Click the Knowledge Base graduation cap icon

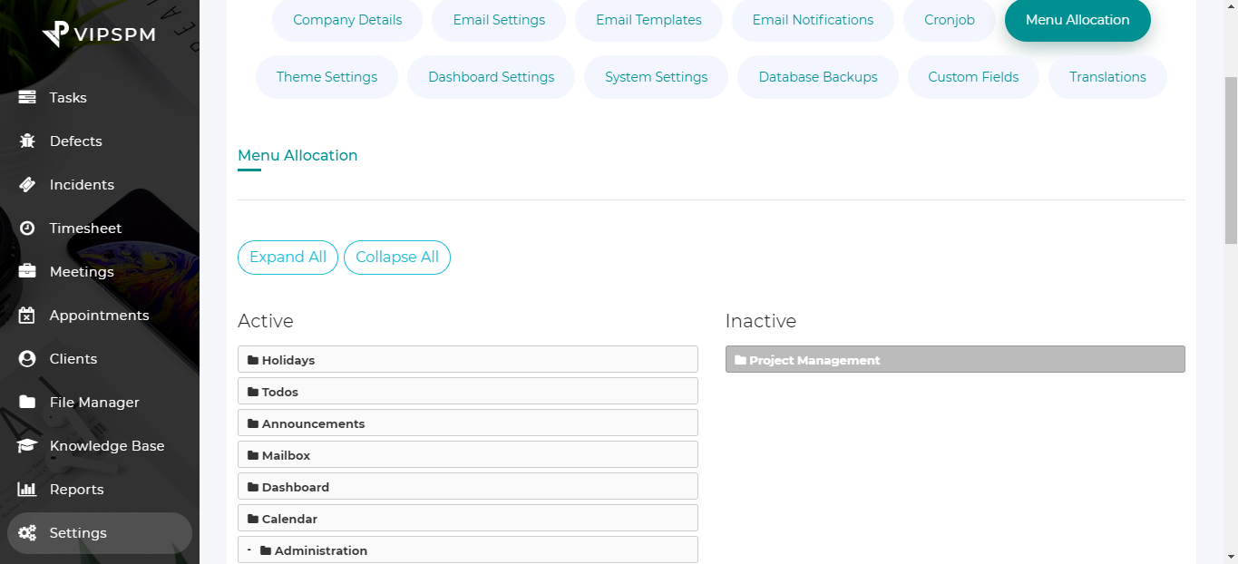coord(27,446)
